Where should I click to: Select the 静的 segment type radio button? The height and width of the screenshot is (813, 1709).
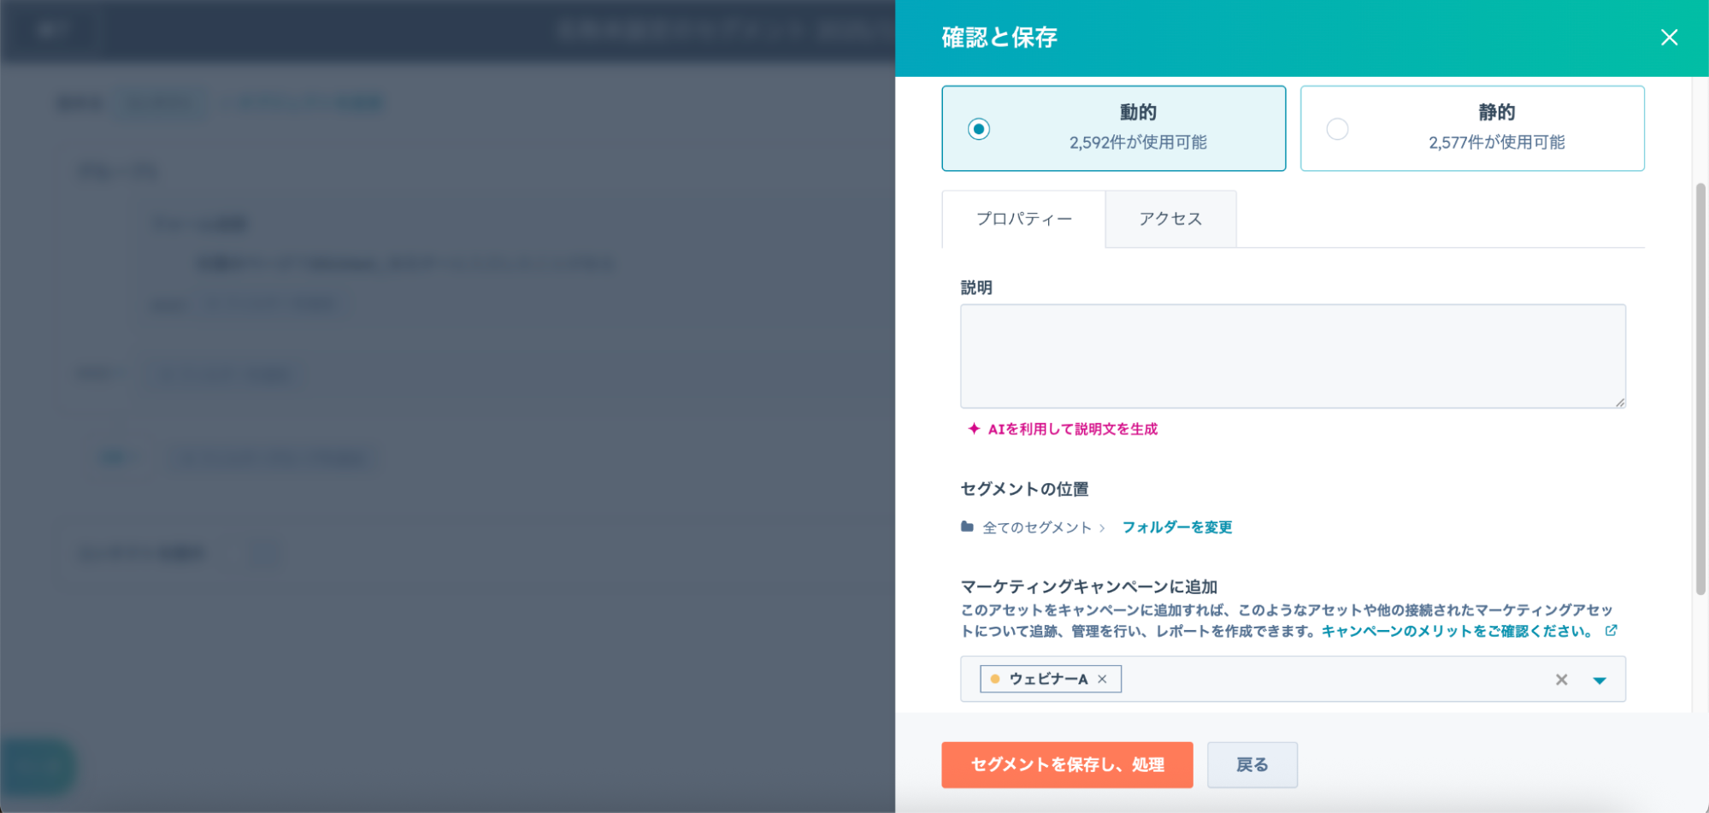pyautogui.click(x=1337, y=129)
